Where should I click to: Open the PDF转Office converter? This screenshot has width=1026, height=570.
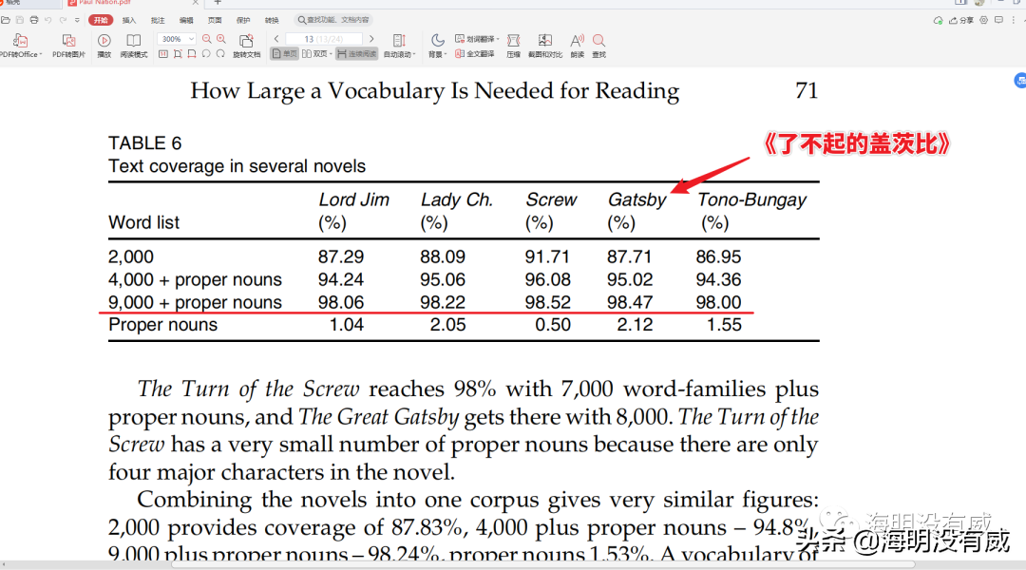[20, 46]
